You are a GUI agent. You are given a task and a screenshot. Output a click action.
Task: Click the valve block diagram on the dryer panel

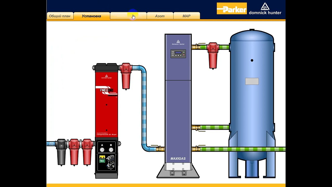pos(110,162)
